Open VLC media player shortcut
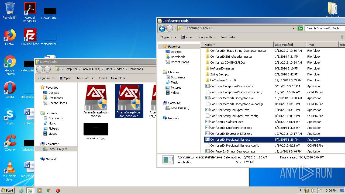 click(10, 171)
